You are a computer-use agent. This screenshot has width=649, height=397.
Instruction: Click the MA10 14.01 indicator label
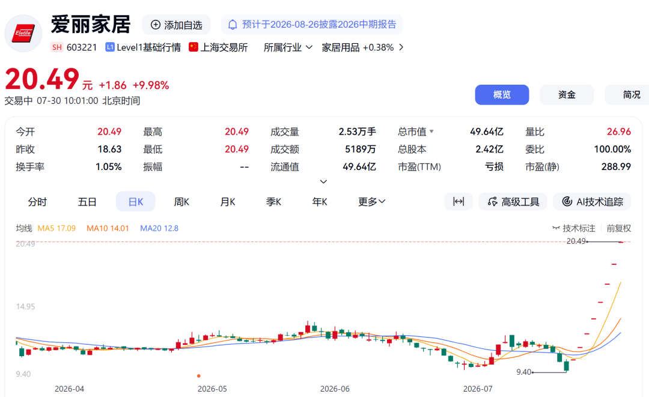tap(108, 228)
